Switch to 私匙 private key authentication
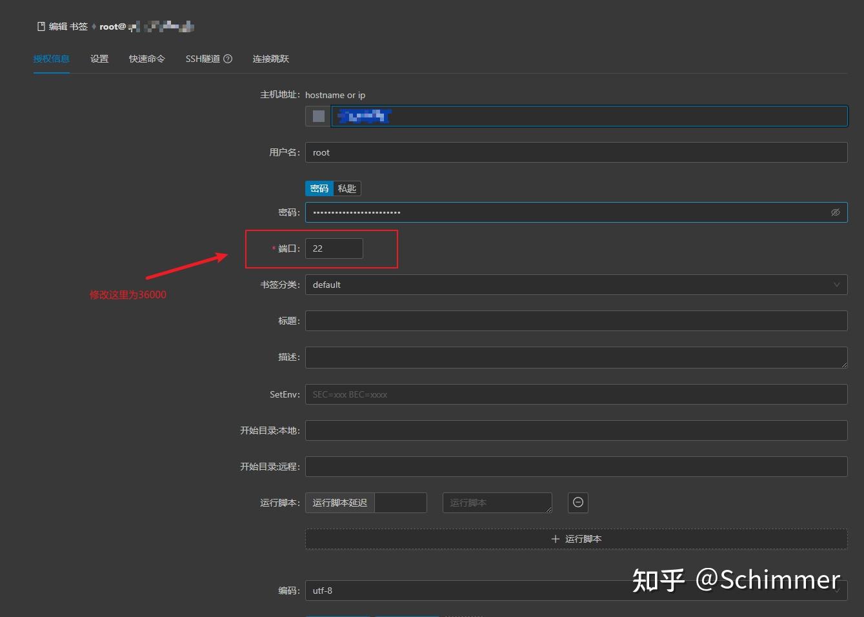Image resolution: width=864 pixels, height=617 pixels. pos(347,188)
